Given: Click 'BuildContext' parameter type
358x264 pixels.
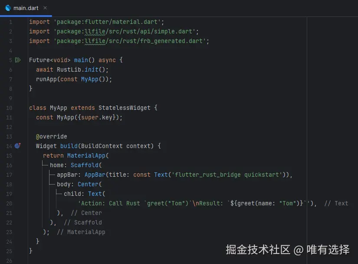Looking at the screenshot, I should pyautogui.click(x=102, y=146).
